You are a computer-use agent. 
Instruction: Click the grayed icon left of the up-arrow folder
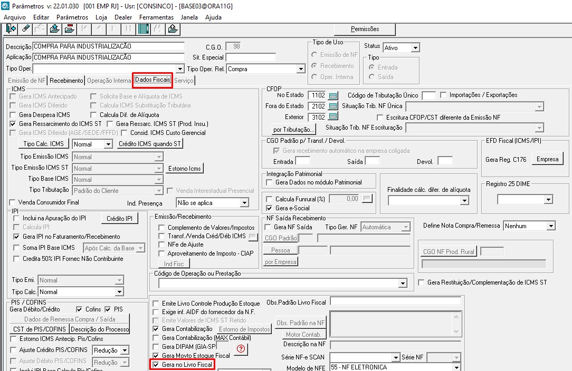158,29
